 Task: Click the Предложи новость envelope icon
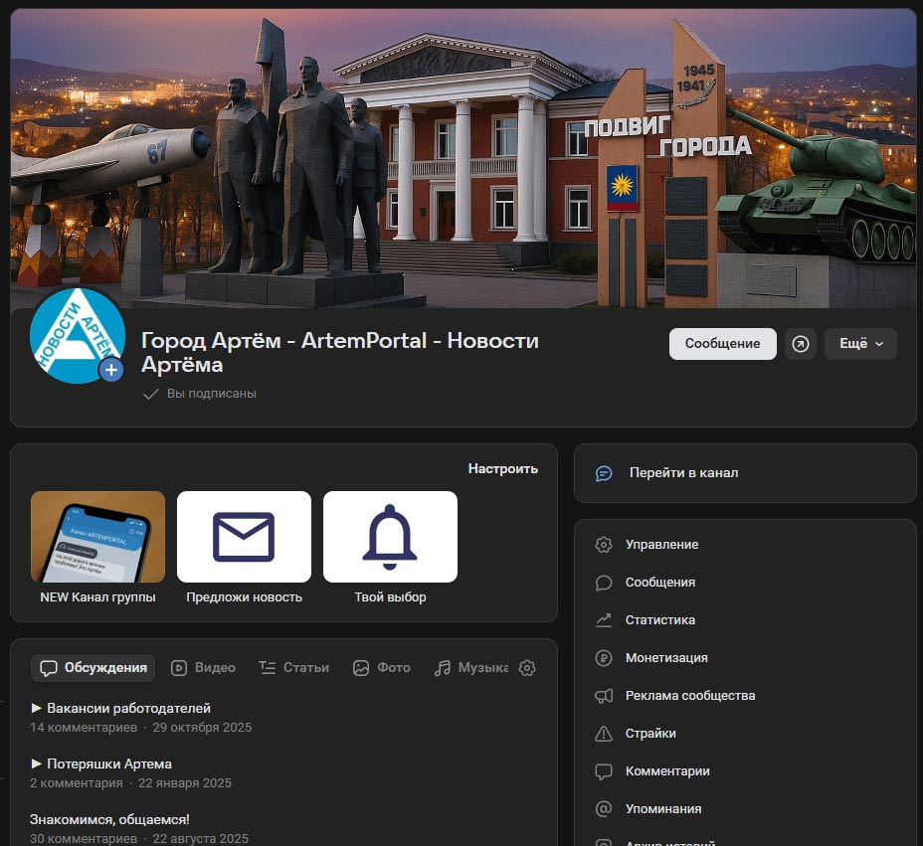coord(244,536)
